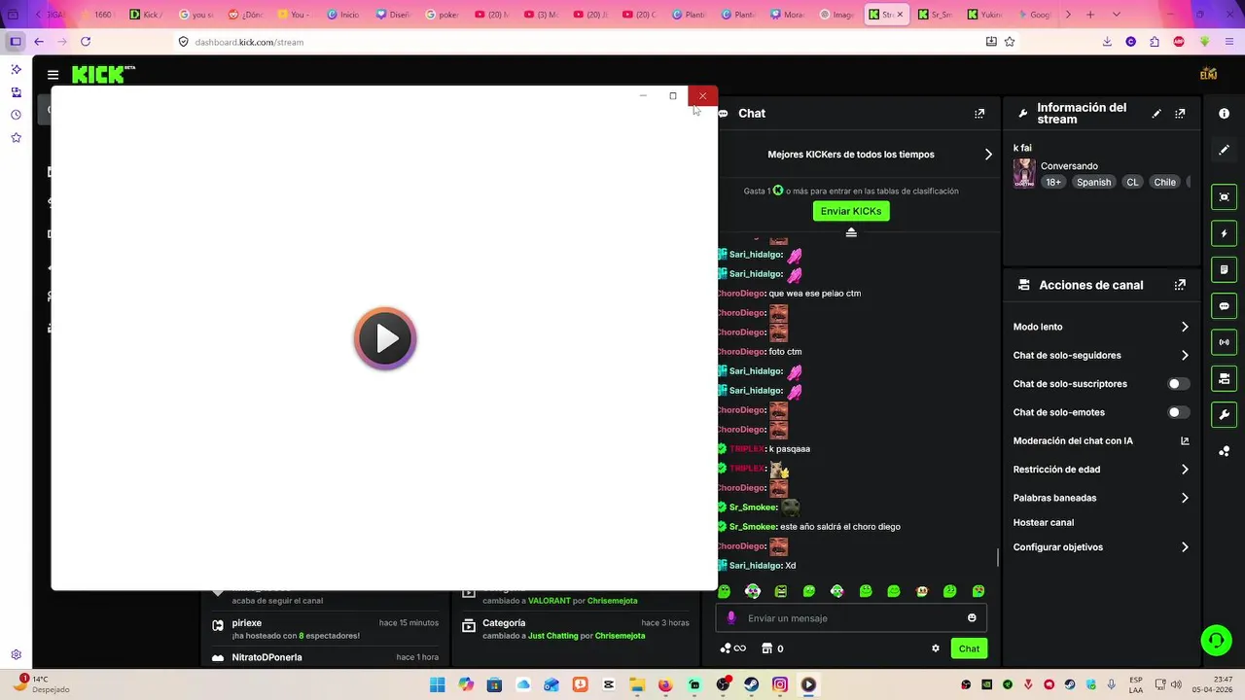This screenshot has height=700, width=1245.
Task: Expand Configurar objetivos options
Action: (x=1185, y=547)
